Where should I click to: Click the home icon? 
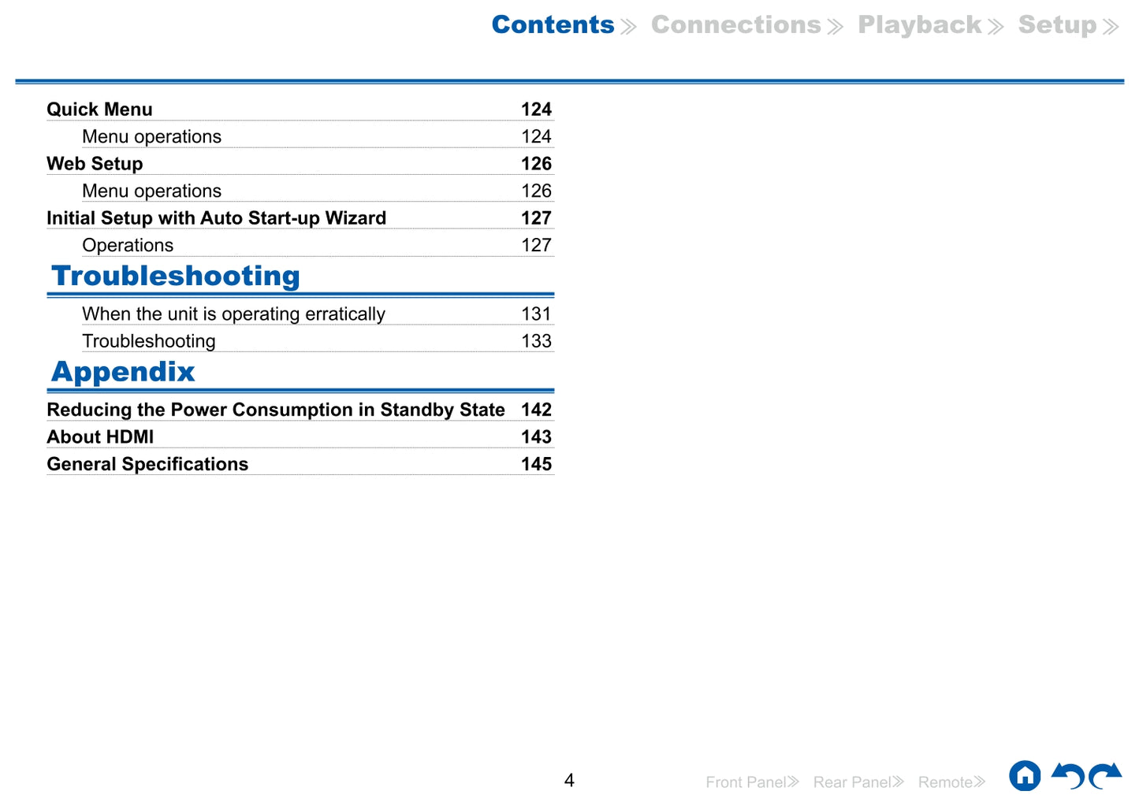(x=1024, y=776)
